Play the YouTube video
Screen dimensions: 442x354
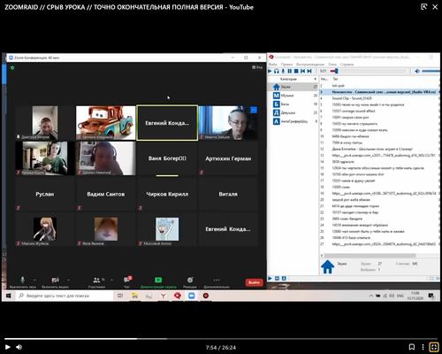coord(8,347)
